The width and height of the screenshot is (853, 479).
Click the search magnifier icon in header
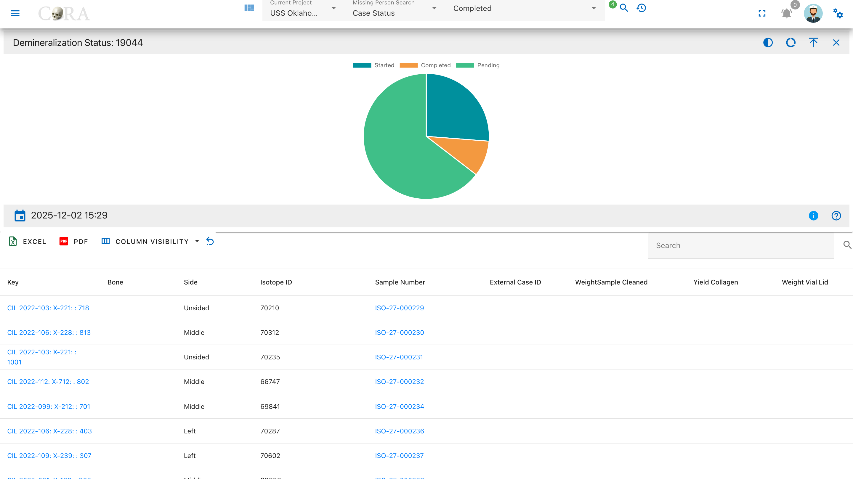[x=624, y=8]
